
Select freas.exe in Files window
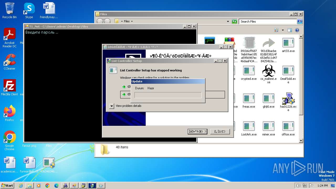pyautogui.click(x=249, y=101)
